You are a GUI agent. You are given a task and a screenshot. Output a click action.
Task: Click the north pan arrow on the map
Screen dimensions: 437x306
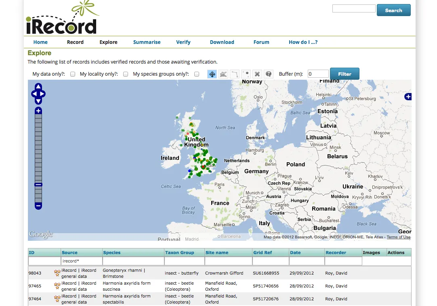coord(38,88)
